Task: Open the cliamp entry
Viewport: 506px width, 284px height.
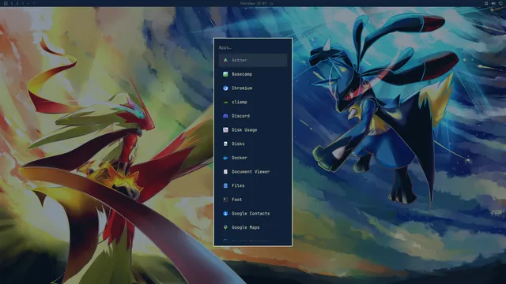Action: pyautogui.click(x=253, y=102)
